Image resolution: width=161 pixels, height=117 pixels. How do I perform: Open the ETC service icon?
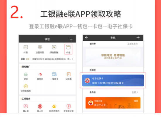click(x=26, y=74)
